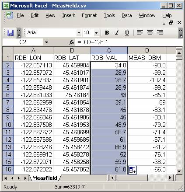
Task: Click the Align Left icon
Action: pos(140,33)
